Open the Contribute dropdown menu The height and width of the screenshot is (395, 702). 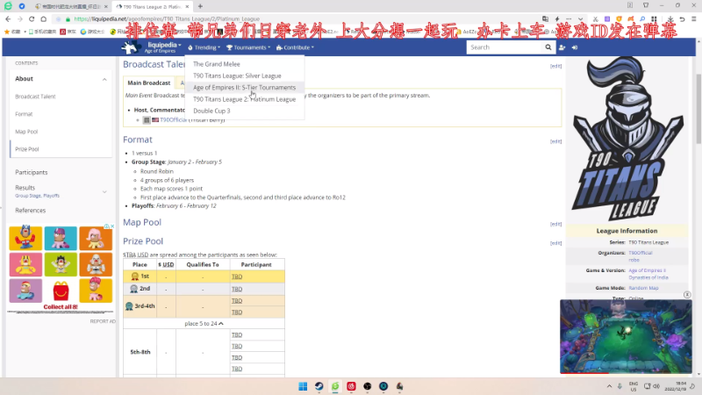[x=295, y=47]
